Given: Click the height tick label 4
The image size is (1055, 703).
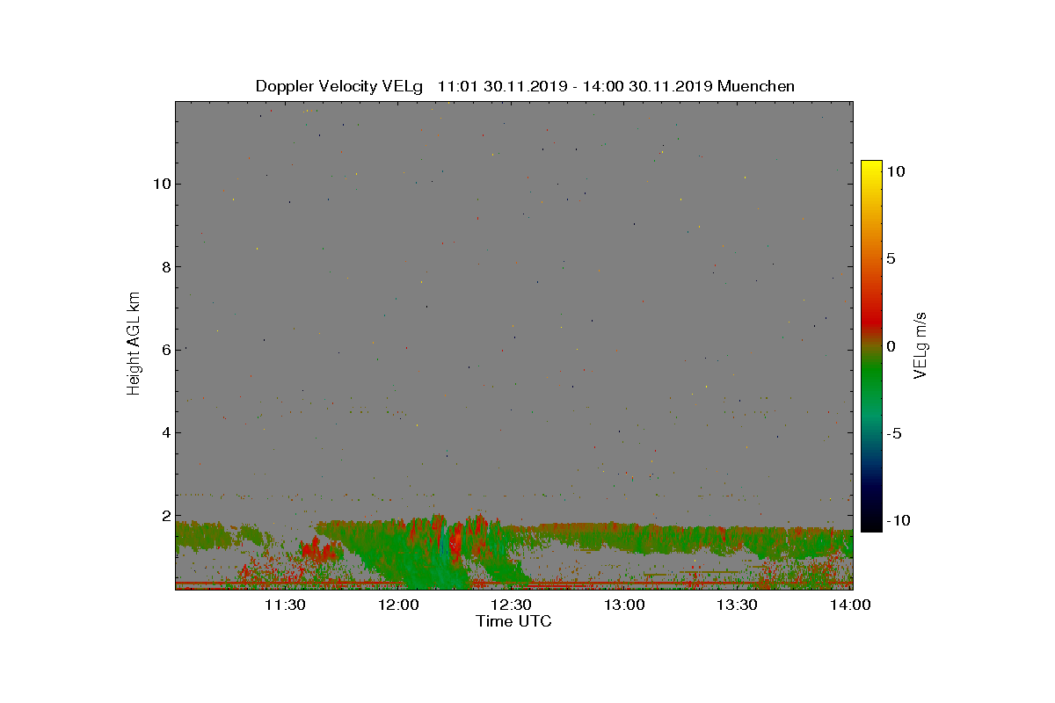Looking at the screenshot, I should coord(164,432).
